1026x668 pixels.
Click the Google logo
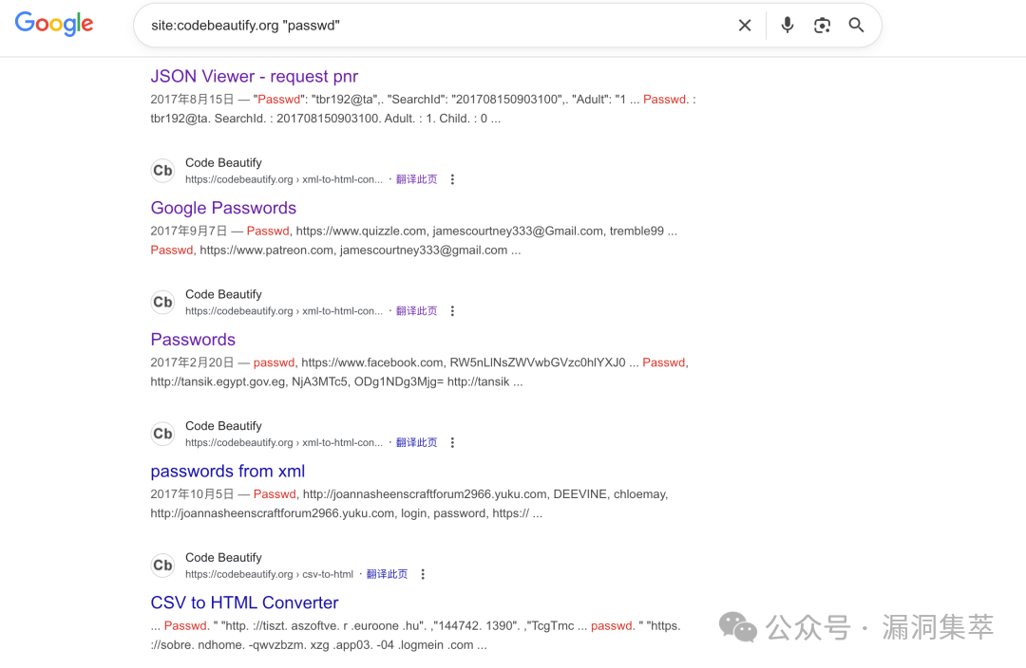[53, 24]
